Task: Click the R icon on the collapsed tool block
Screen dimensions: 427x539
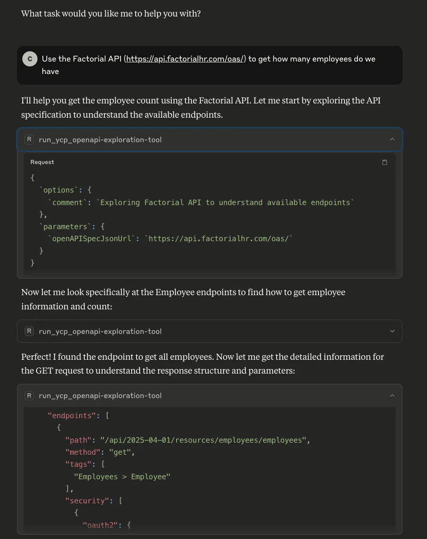Action: [29, 331]
